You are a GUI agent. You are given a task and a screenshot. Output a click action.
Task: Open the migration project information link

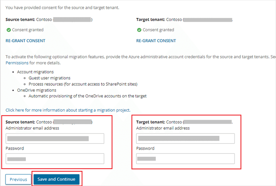pyautogui.click(x=68, y=110)
